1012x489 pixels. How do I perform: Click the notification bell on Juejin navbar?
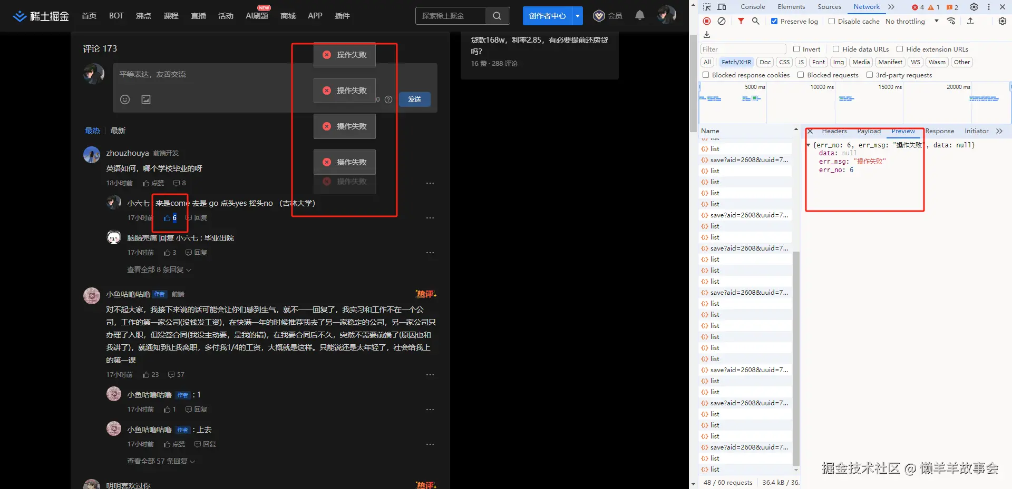pyautogui.click(x=639, y=15)
